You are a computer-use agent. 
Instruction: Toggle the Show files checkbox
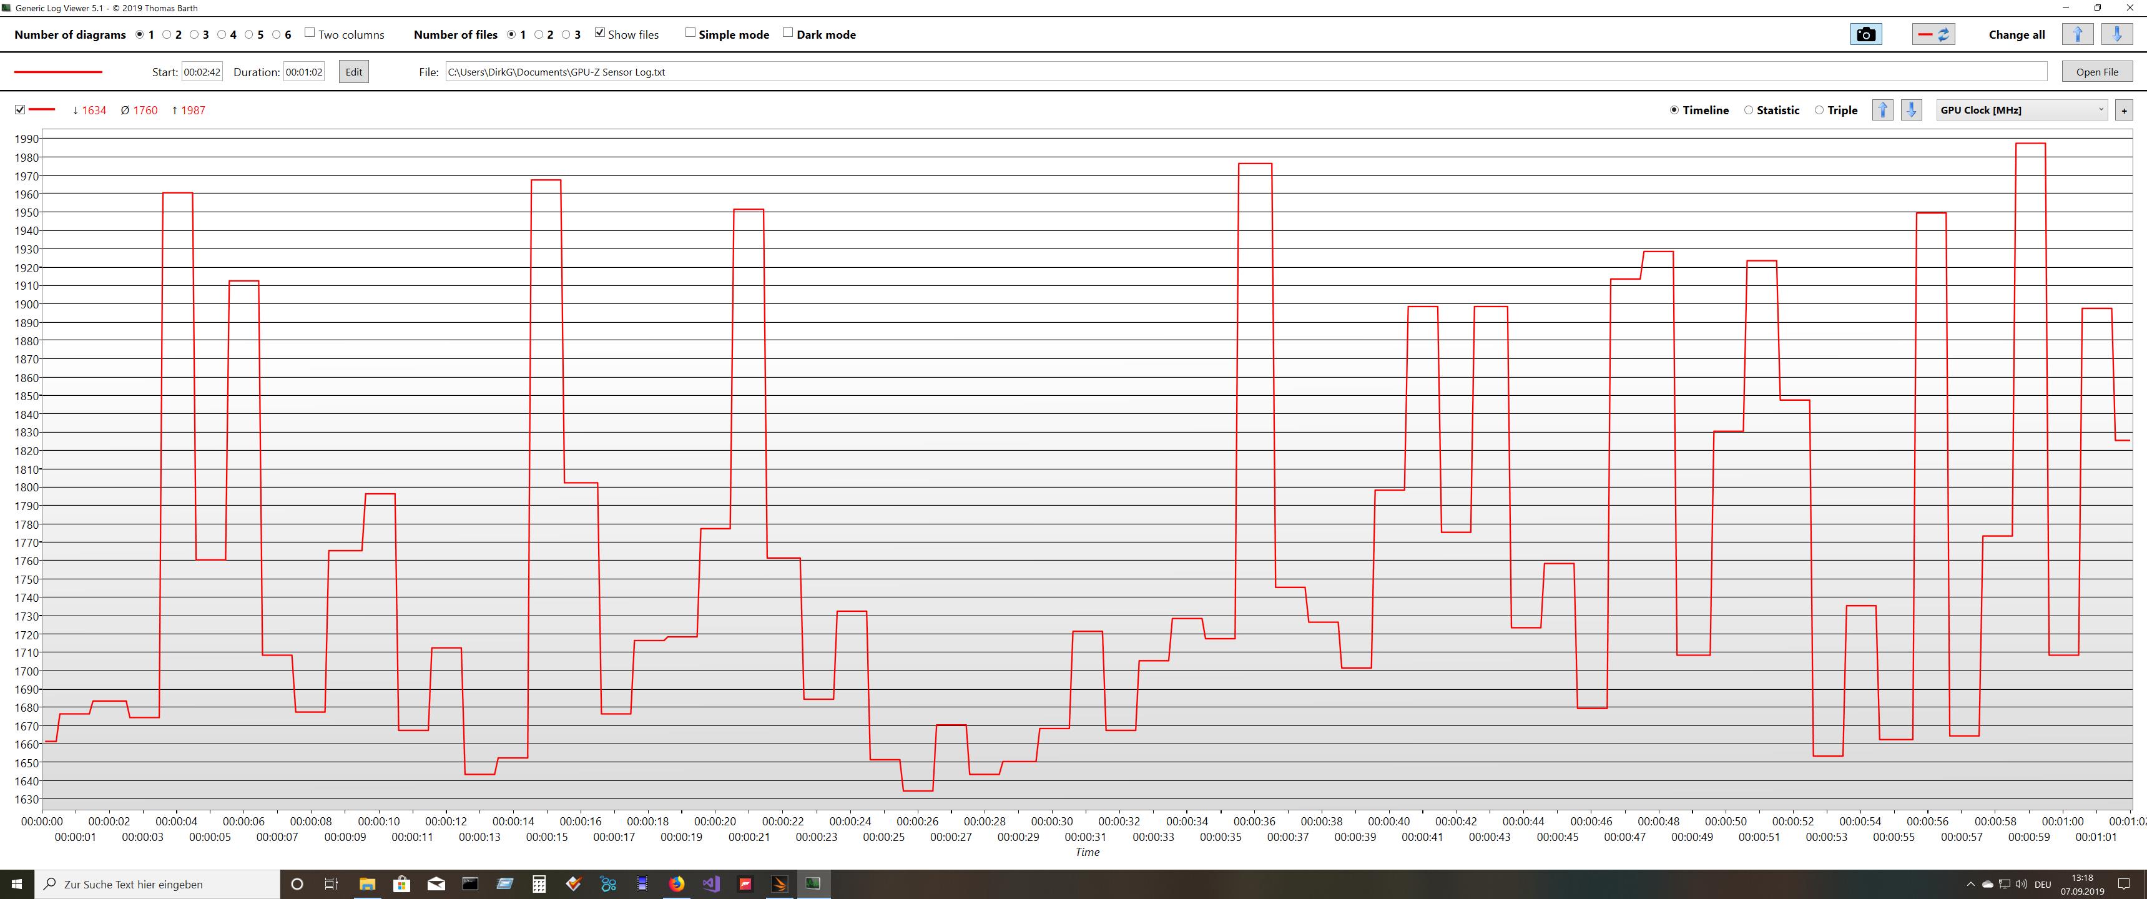[x=599, y=33]
